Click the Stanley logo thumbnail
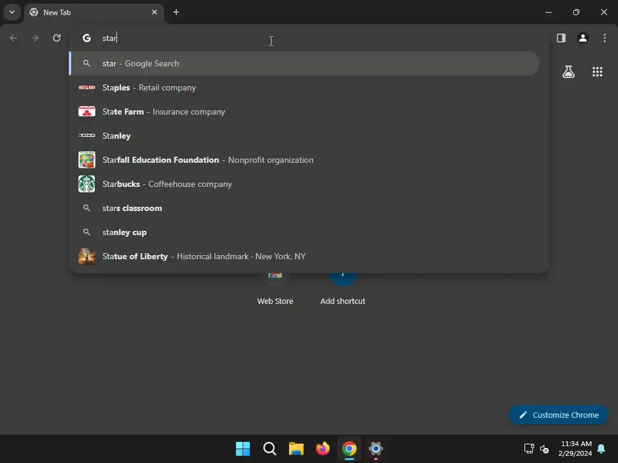This screenshot has height=463, width=618. tap(87, 136)
